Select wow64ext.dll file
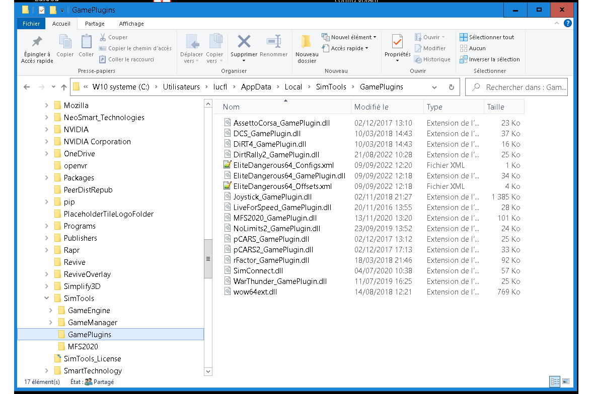592x394 pixels. pyautogui.click(x=255, y=292)
